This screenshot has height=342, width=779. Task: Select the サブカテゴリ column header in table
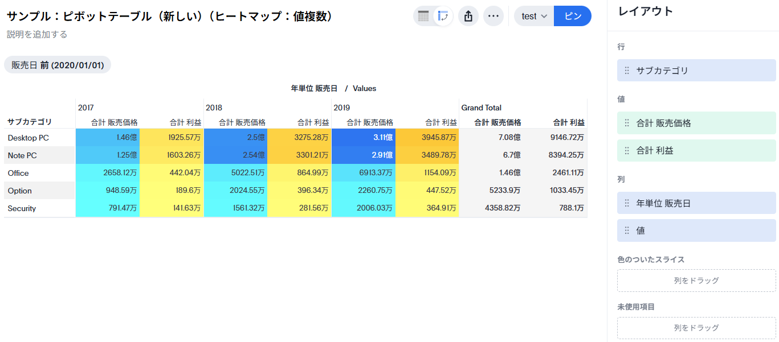point(30,122)
